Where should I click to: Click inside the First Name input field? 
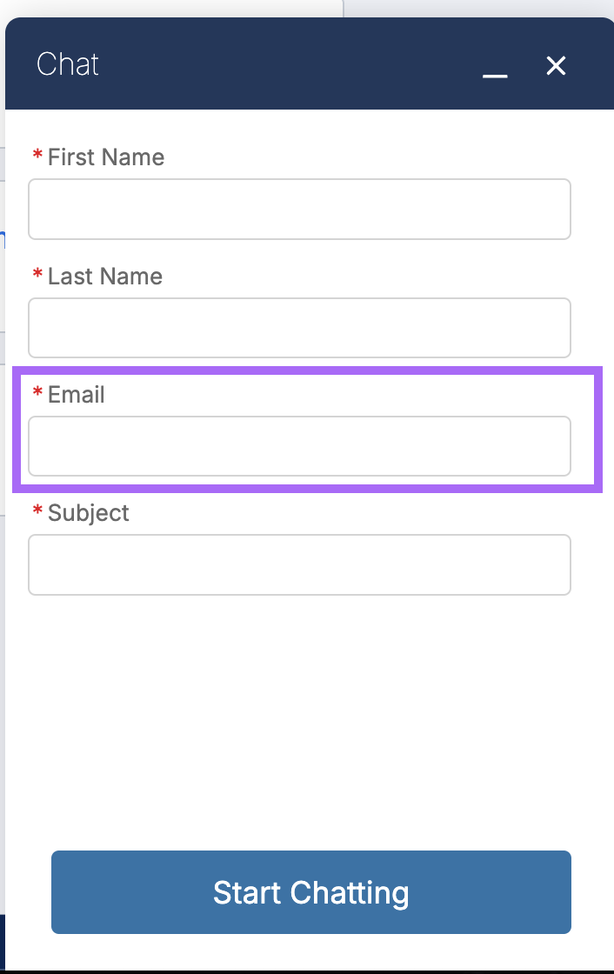click(x=299, y=209)
